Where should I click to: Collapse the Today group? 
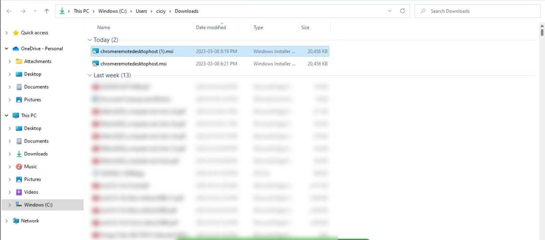pyautogui.click(x=90, y=40)
